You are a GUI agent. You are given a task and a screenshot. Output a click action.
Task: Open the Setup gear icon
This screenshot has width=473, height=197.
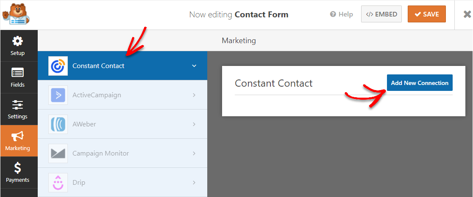[x=17, y=41]
